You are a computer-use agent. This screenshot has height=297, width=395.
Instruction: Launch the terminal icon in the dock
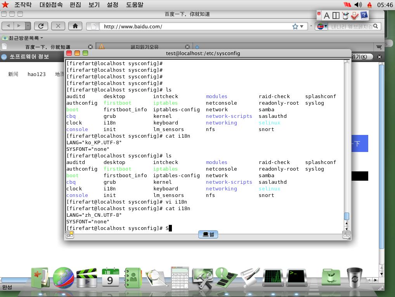296,278
